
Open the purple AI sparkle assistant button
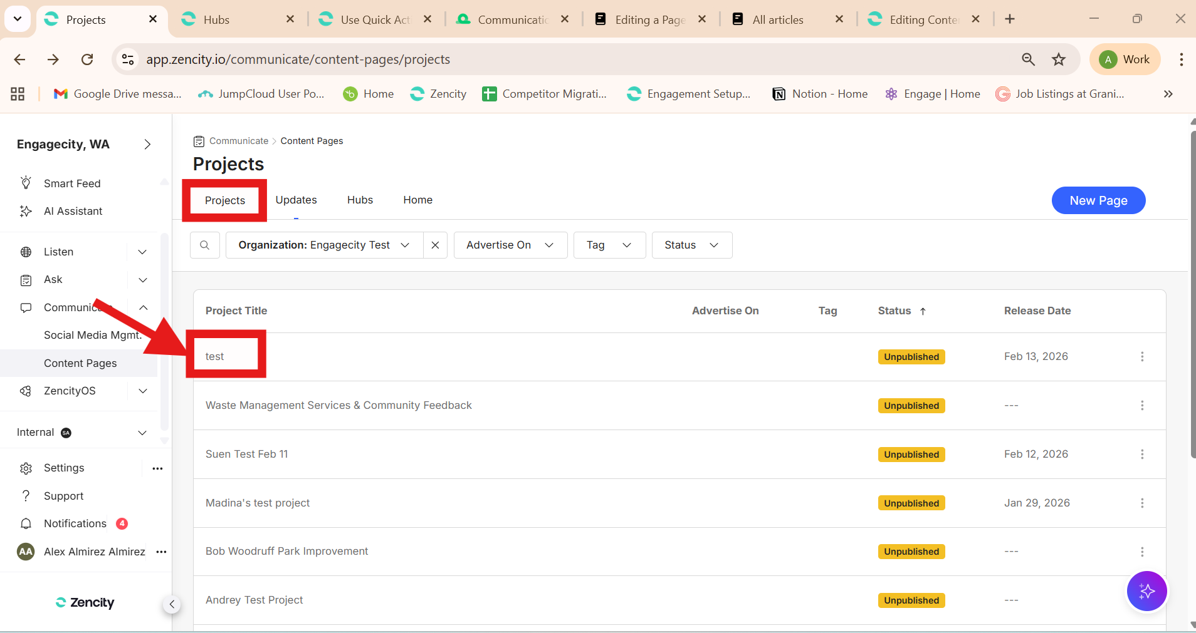coord(1146,590)
